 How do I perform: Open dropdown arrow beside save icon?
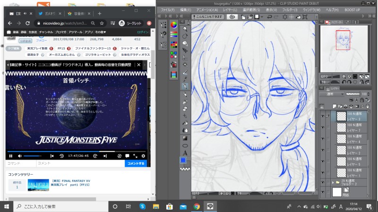(x=262, y=17)
